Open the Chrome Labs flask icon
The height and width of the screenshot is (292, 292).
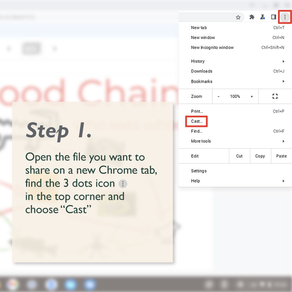pyautogui.click(x=263, y=17)
